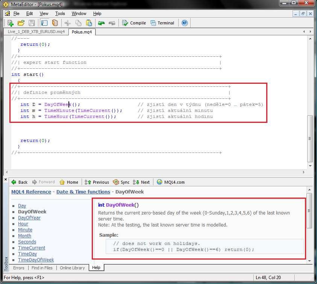Click Back in the help toolbar
The image size is (317, 284).
(20, 182)
